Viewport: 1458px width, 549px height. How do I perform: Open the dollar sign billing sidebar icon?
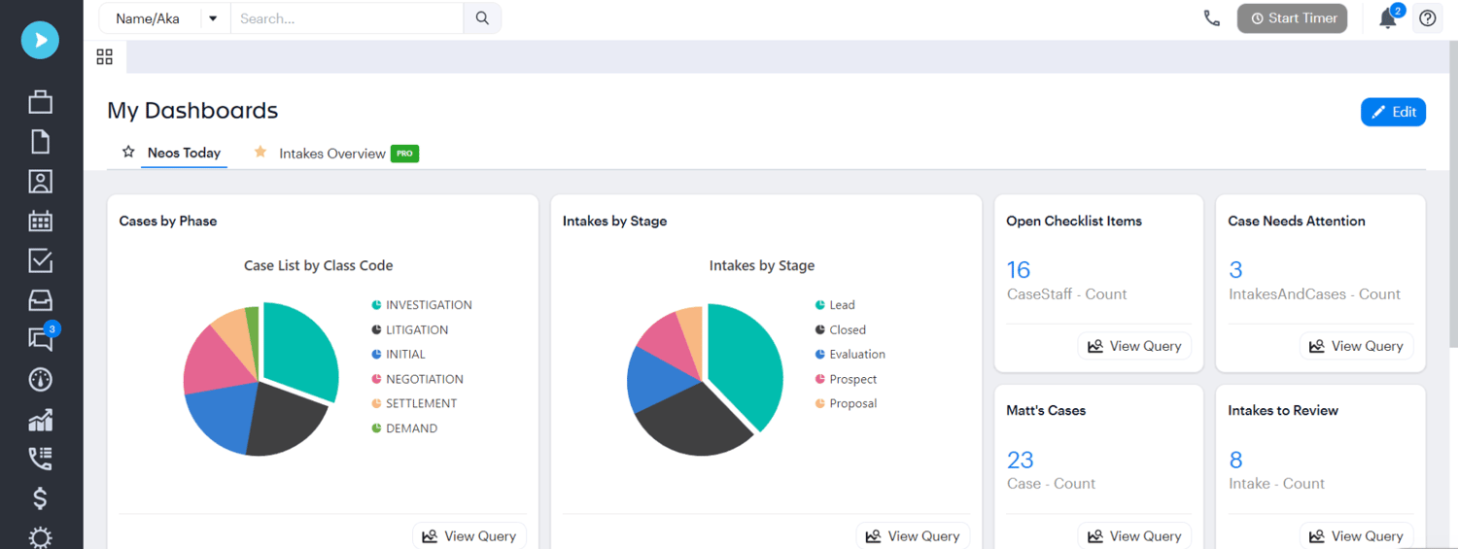click(x=40, y=498)
